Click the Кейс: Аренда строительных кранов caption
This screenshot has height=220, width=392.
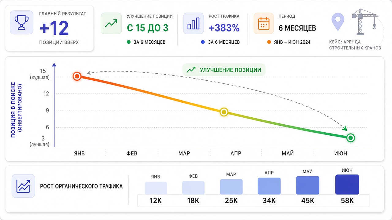point(355,45)
